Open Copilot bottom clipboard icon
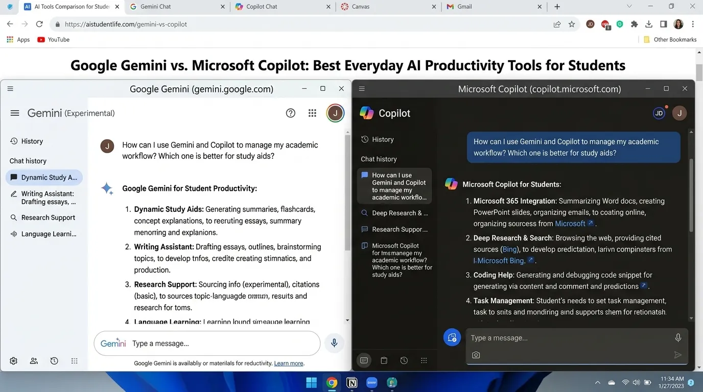 tap(384, 360)
